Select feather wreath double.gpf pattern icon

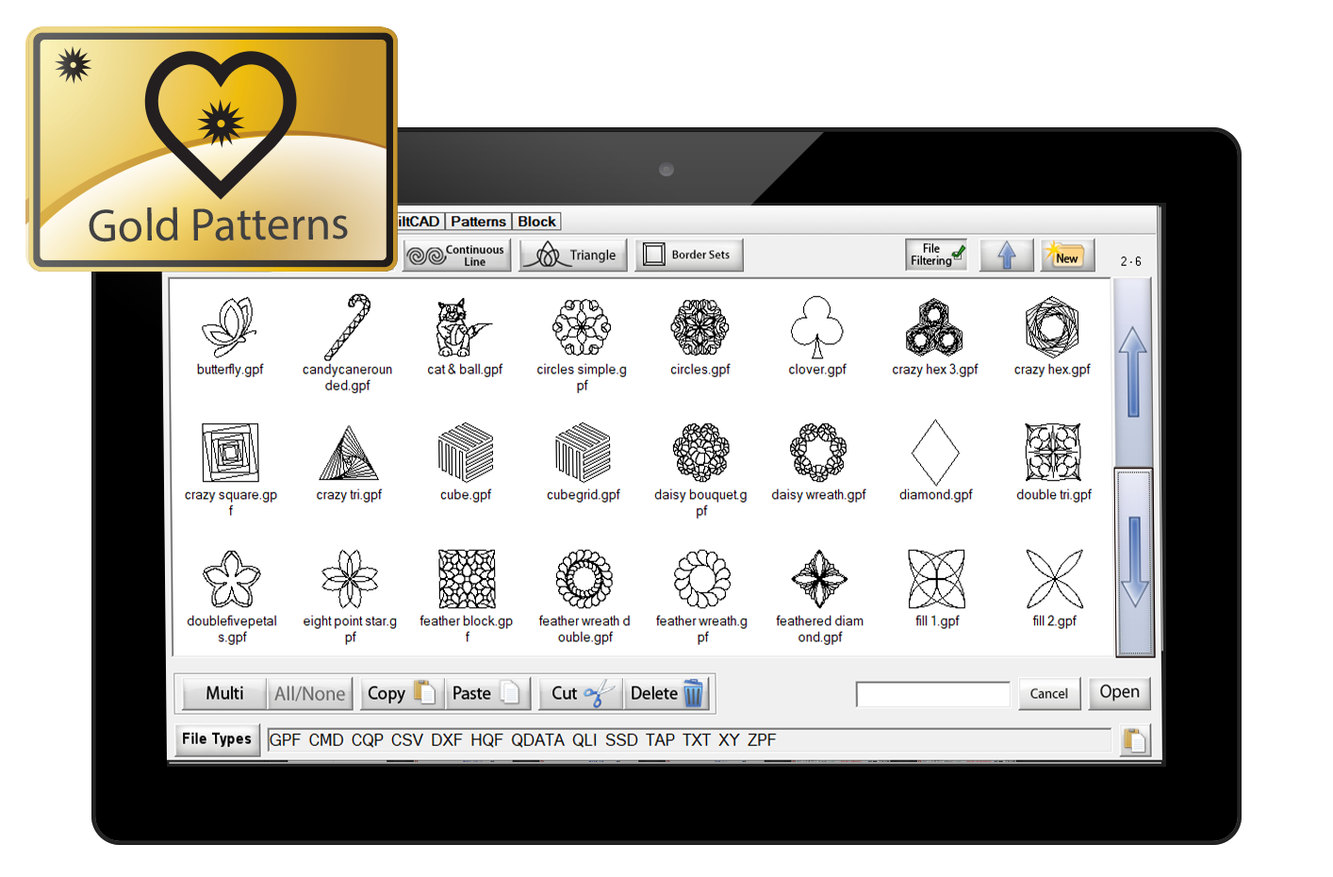coord(584,579)
